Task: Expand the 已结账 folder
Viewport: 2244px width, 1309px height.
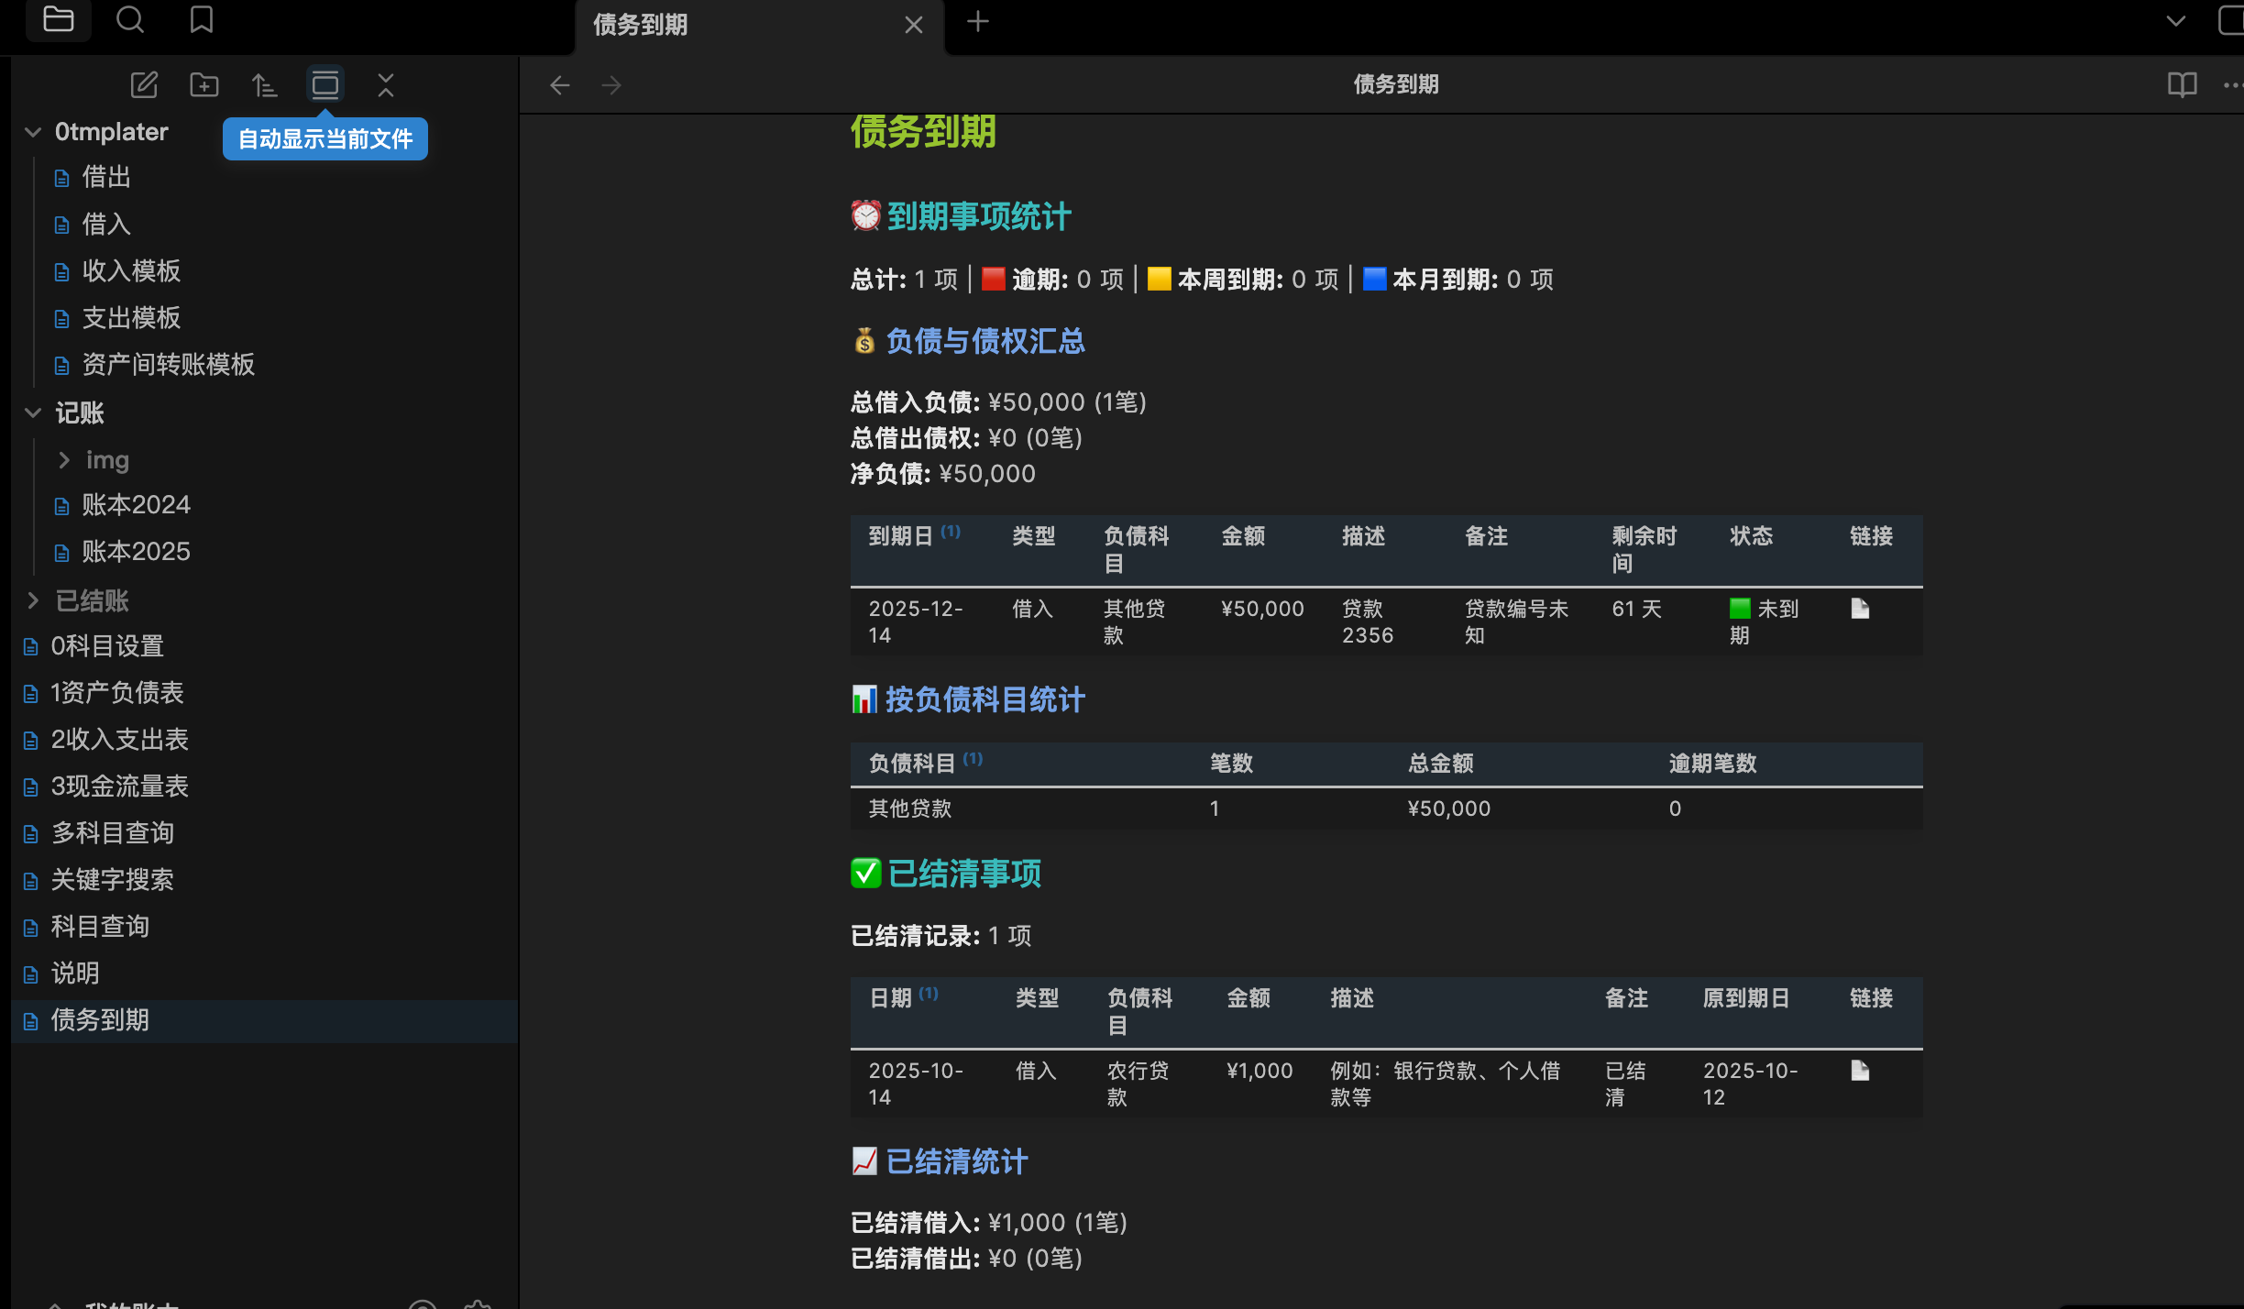Action: 33,600
